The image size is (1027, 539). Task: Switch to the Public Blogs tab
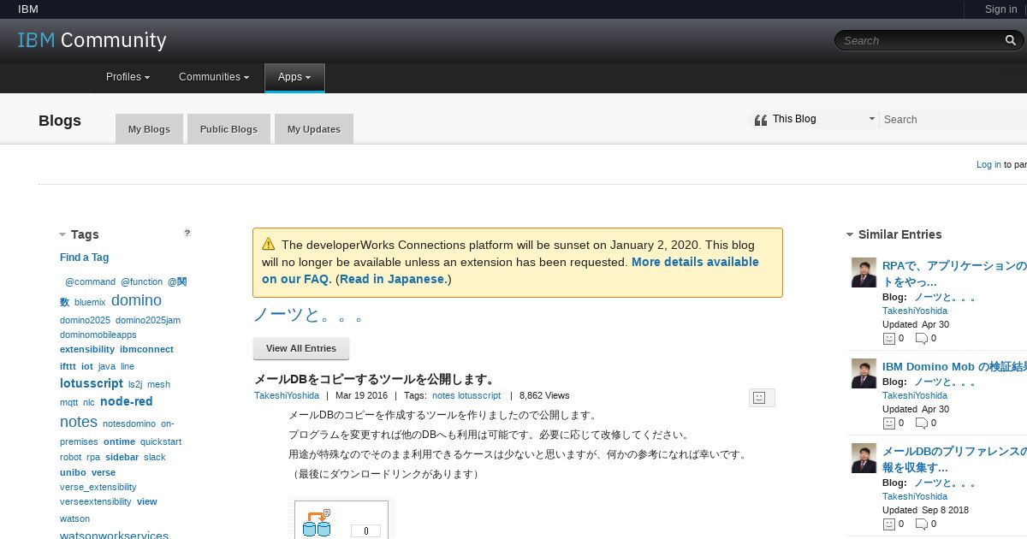coord(229,129)
